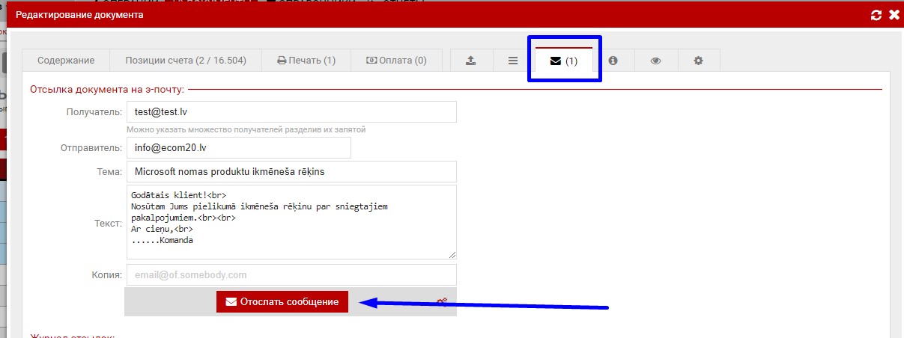Click the Тема subject field

point(291,172)
